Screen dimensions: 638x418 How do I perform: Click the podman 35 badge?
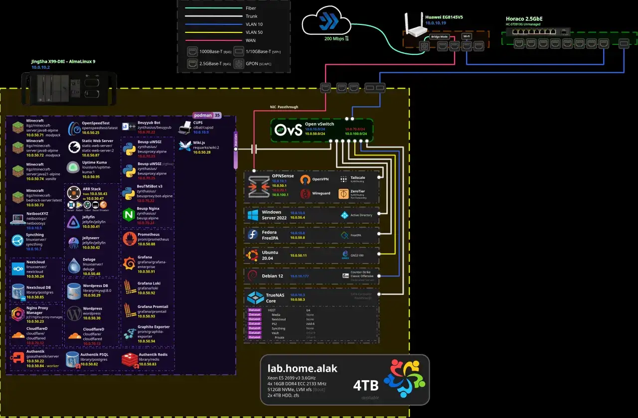207,115
